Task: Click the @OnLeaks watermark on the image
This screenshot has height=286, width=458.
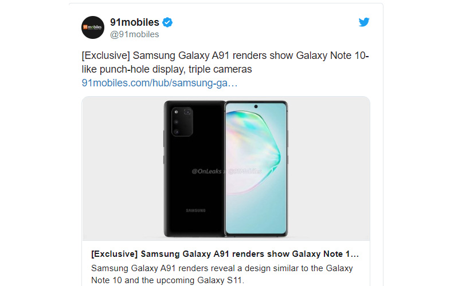Action: click(206, 172)
